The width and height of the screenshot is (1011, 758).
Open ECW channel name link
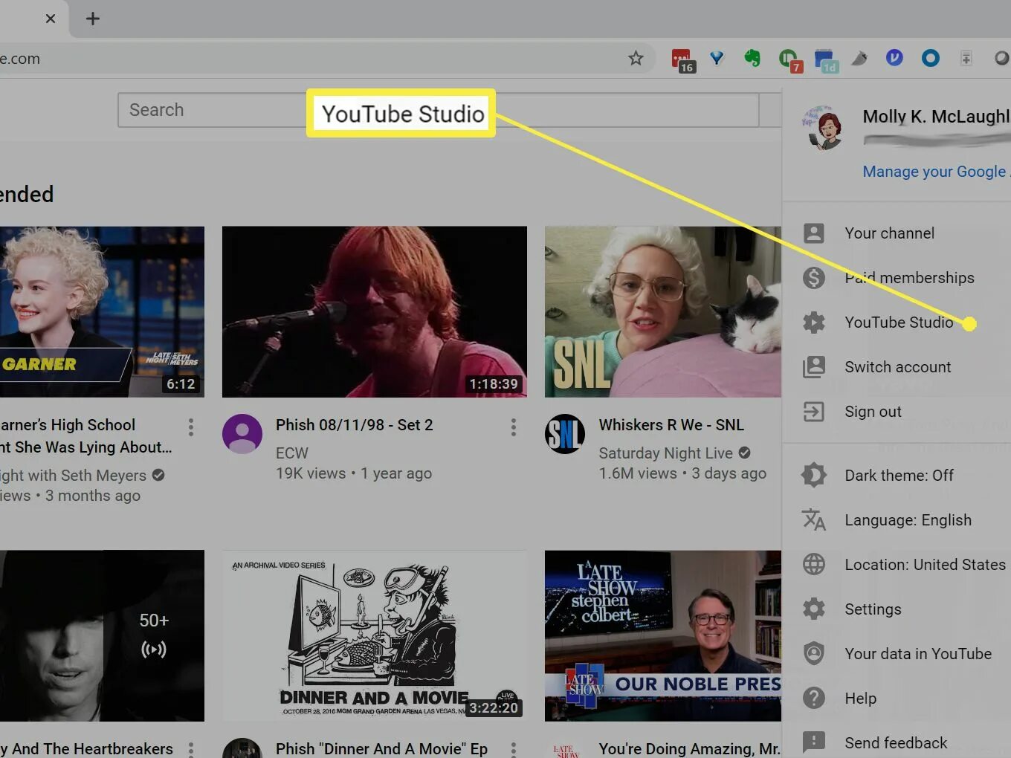pyautogui.click(x=292, y=453)
